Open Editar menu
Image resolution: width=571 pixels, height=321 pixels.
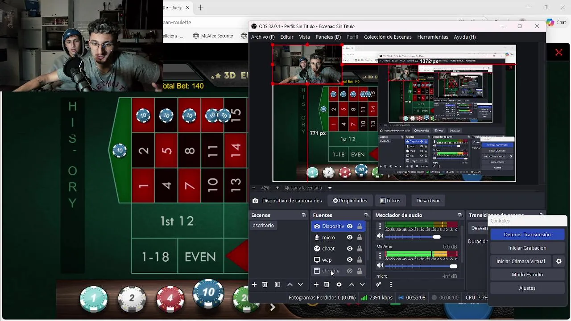287,37
